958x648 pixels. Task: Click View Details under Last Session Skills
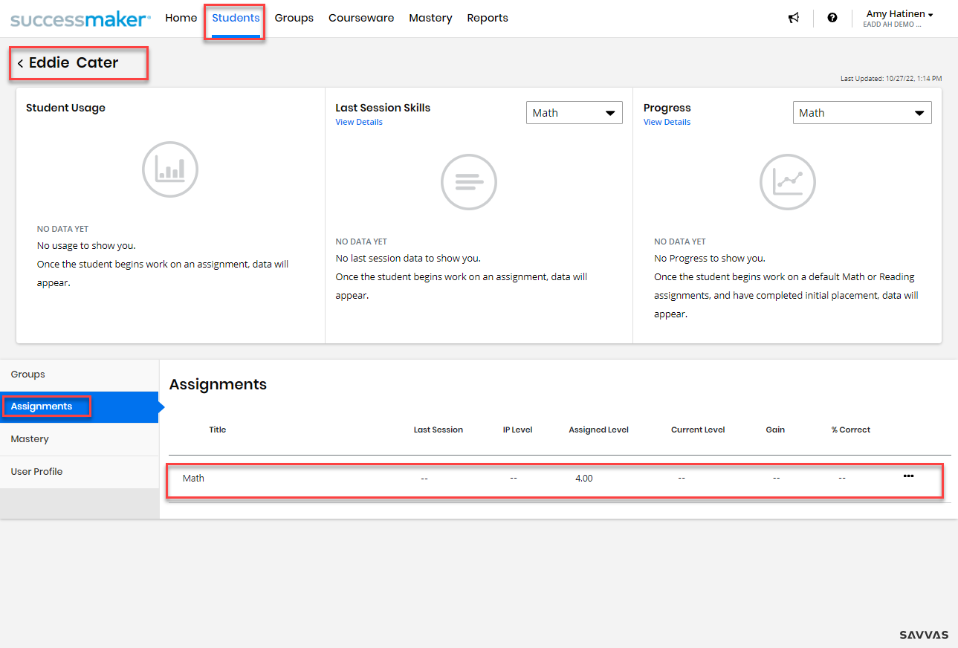359,122
